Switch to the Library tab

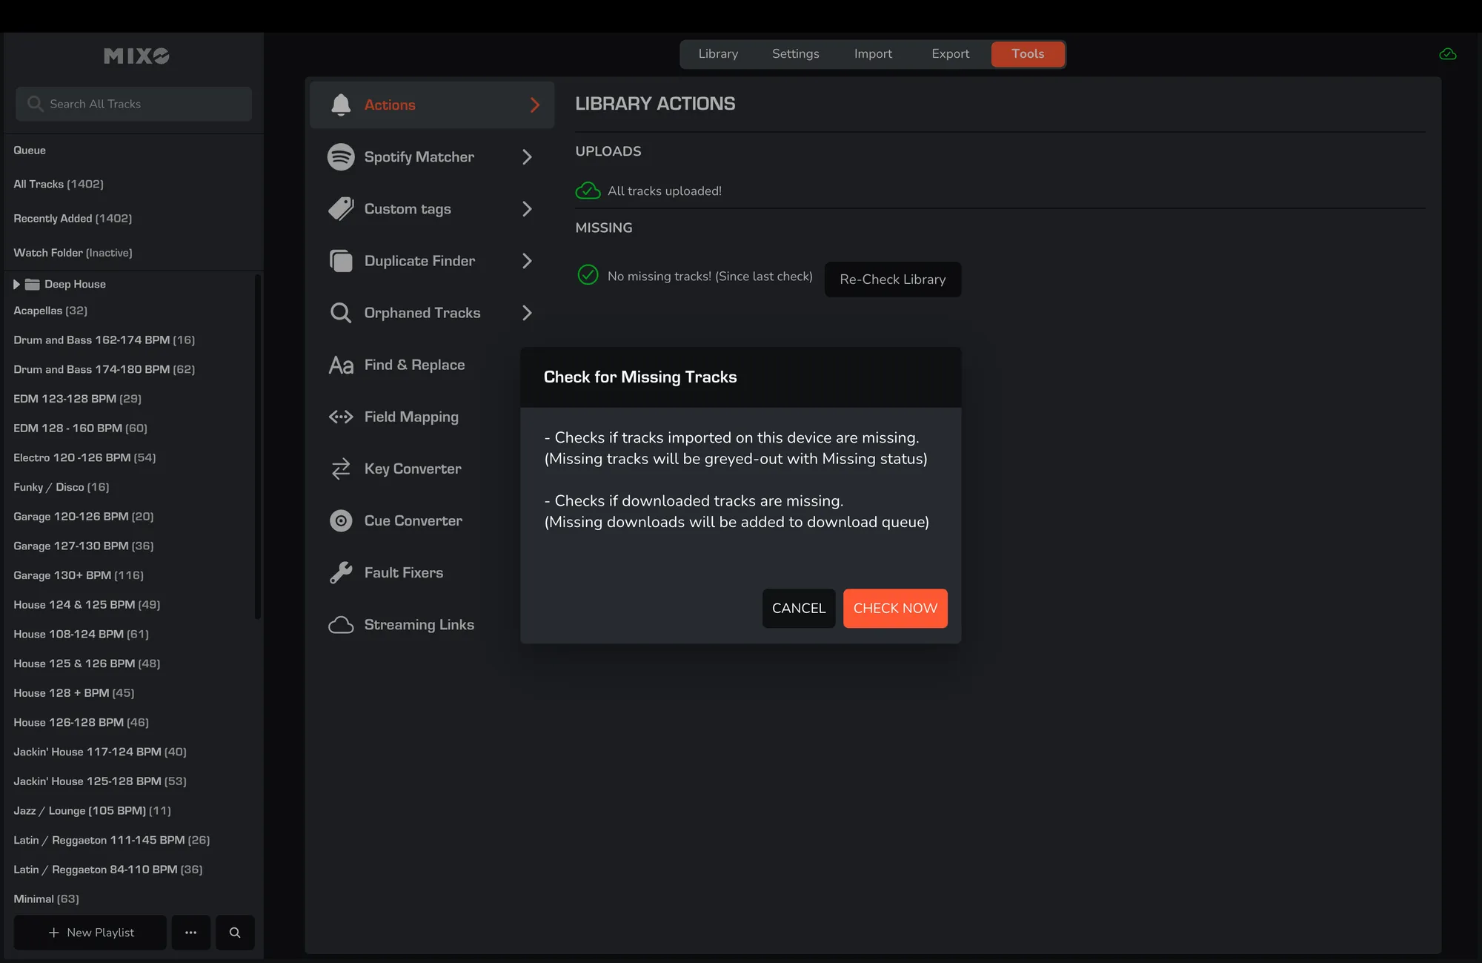pos(718,54)
